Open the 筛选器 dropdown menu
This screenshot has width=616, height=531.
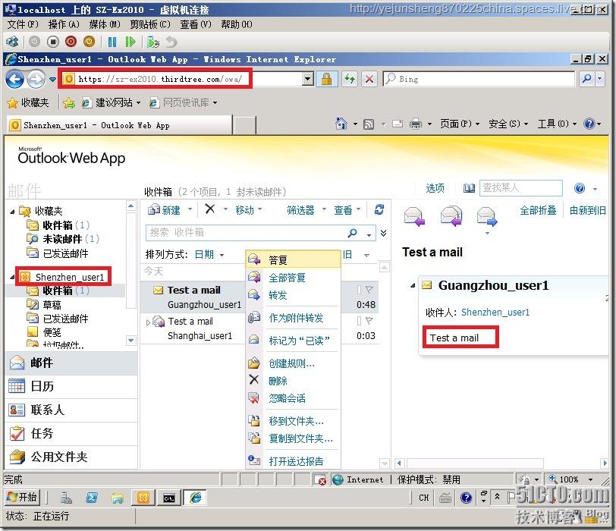coord(306,210)
